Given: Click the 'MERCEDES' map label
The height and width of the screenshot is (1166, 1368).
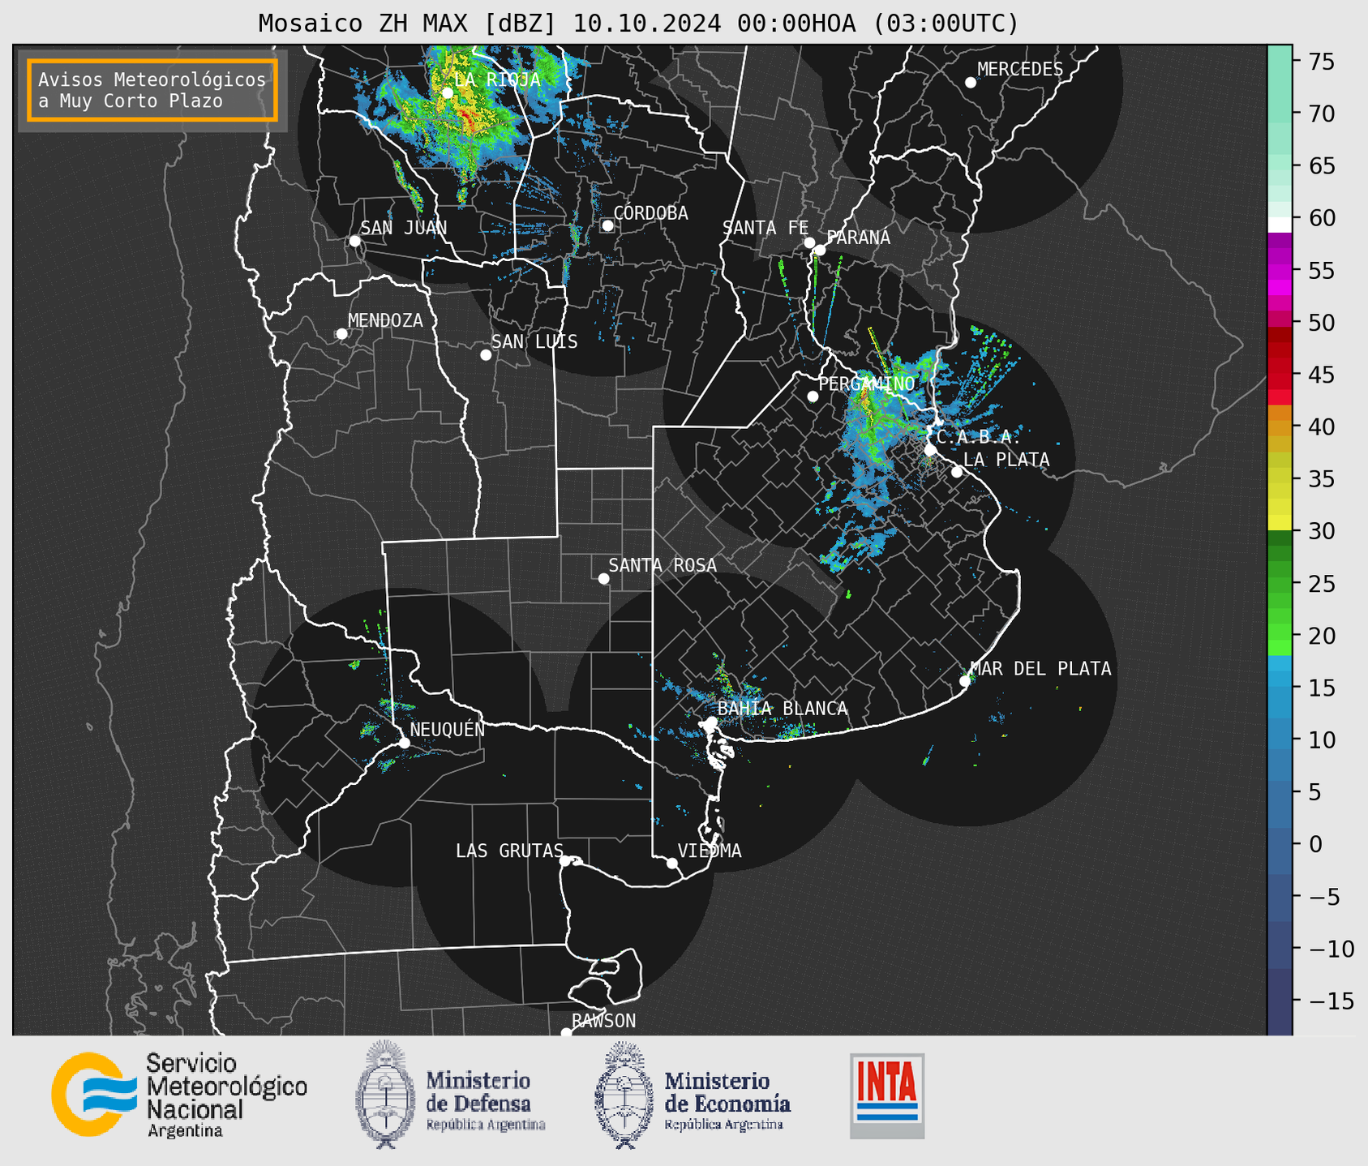Looking at the screenshot, I should click(x=1020, y=70).
